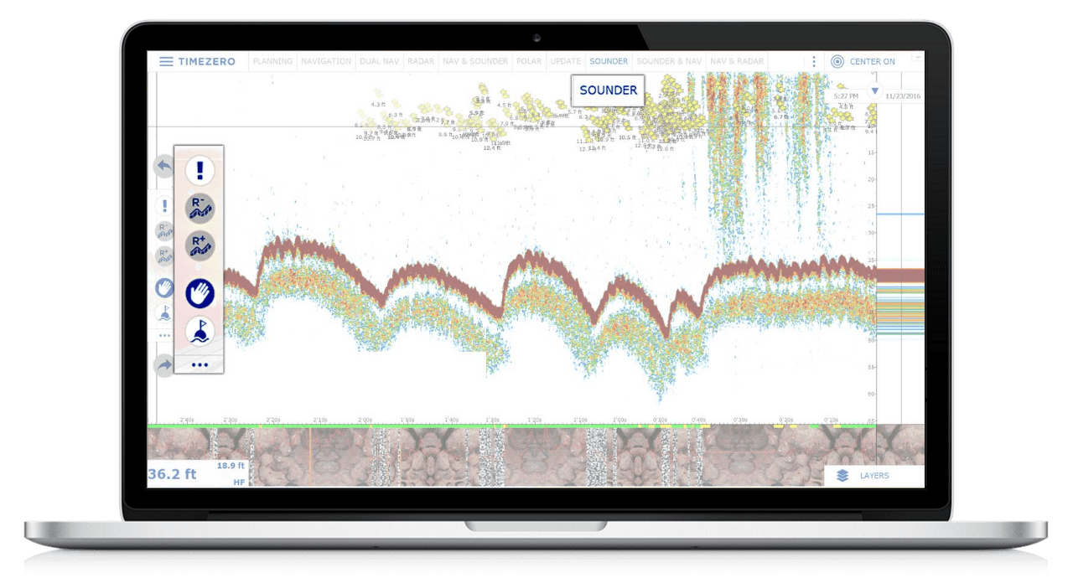This screenshot has width=1073, height=578.
Task: Click the 36.2 ft depth readout
Action: click(172, 474)
